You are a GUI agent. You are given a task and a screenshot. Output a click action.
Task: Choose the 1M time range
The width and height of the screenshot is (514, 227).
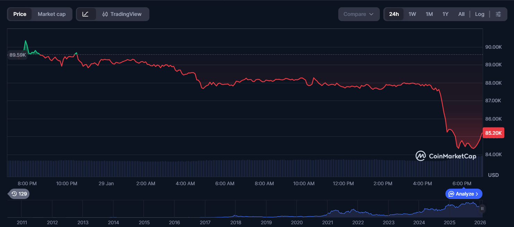click(x=429, y=14)
